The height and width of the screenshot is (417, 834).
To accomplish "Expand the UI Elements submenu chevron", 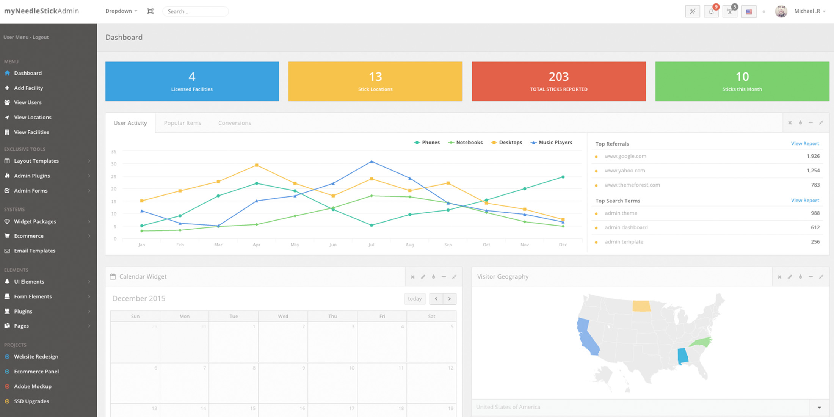I will point(89,282).
